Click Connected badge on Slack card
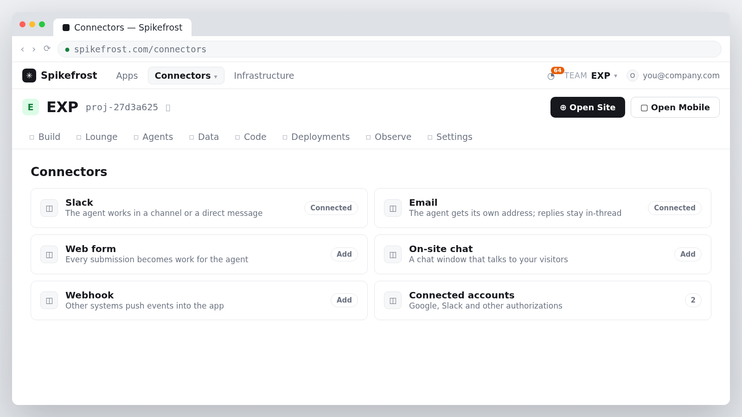 (x=331, y=208)
